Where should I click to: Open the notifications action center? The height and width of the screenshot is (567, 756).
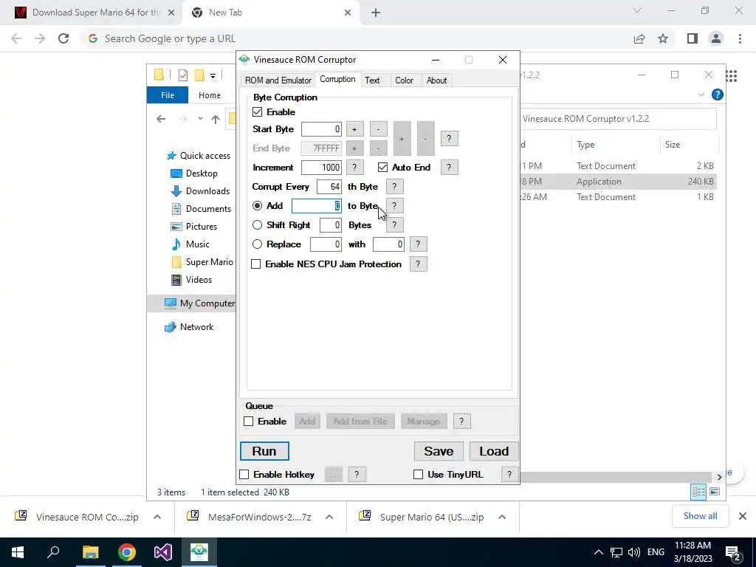coord(733,552)
